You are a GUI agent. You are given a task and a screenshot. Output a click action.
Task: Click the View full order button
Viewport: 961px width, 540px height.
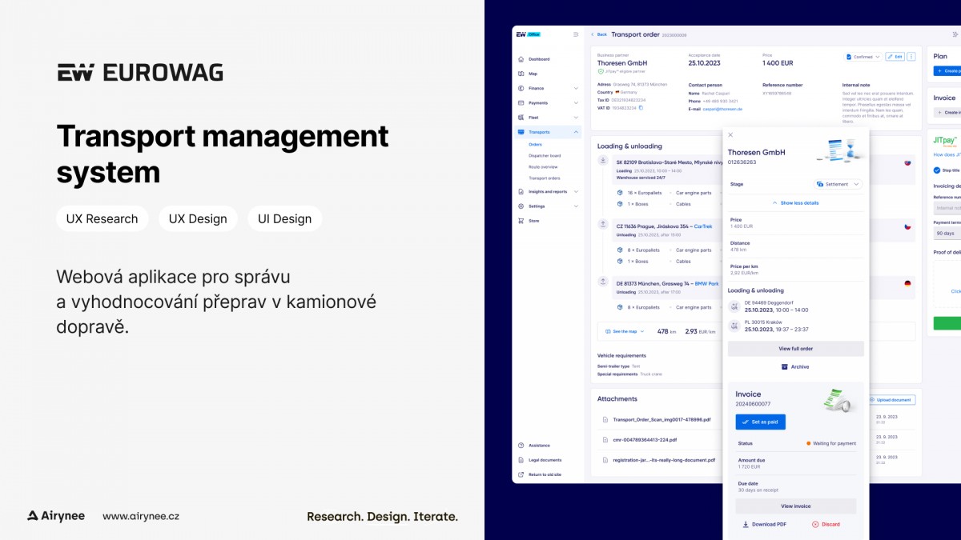click(x=795, y=349)
